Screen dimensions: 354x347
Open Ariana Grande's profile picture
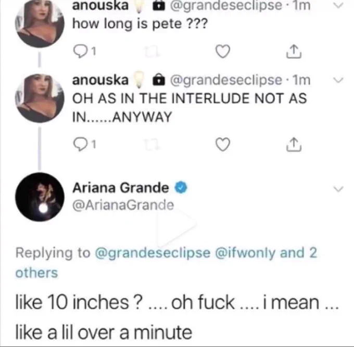point(40,197)
